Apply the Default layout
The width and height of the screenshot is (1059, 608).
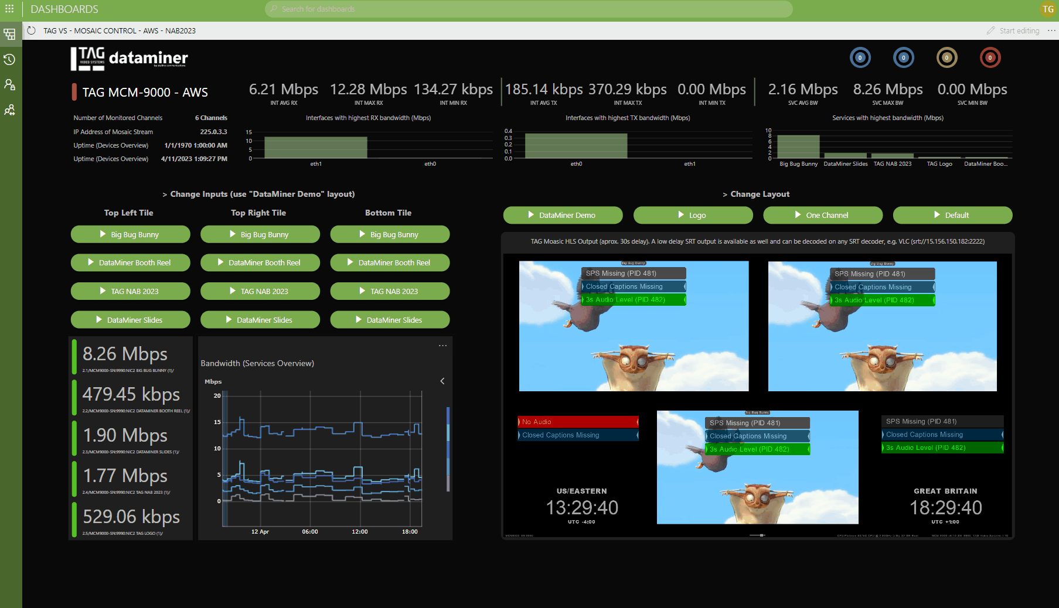tap(952, 215)
